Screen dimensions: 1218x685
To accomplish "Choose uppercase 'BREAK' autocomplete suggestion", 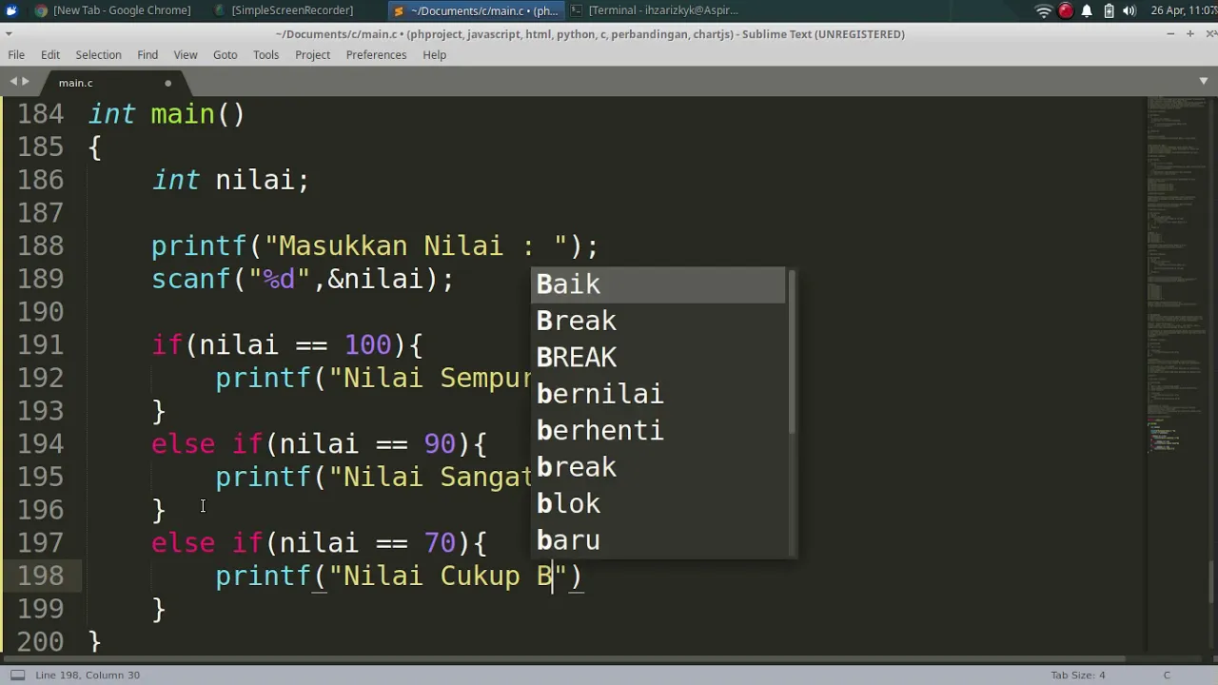I will pos(658,358).
